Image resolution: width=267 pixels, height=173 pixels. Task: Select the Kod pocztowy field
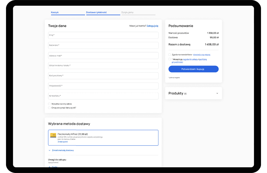coord(103,76)
